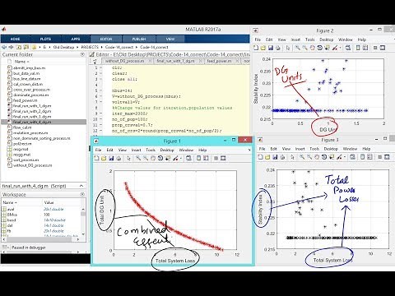The image size is (395, 296).
Task: Click Value column header in Workspace
Action: [49, 202]
